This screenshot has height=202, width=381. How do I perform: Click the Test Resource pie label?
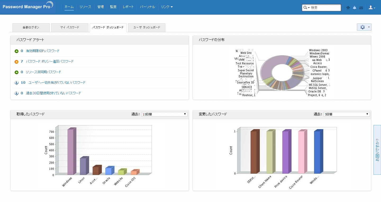pos(245,63)
